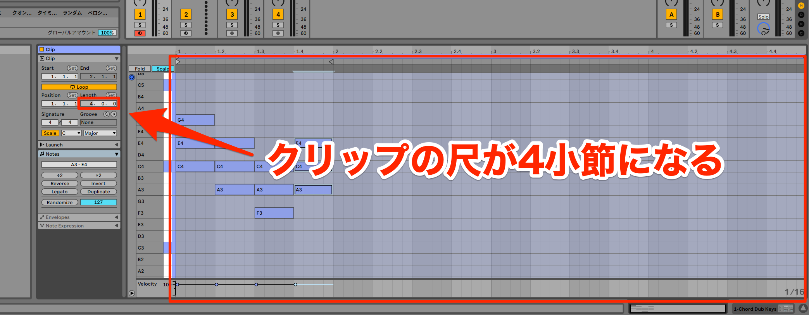Click the loop Length value field
The height and width of the screenshot is (315, 809).
coord(98,103)
